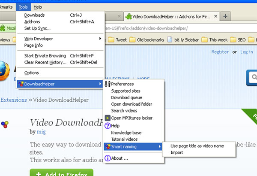
Task: Click the MP3tunes locker play icon
Action: coord(108,118)
